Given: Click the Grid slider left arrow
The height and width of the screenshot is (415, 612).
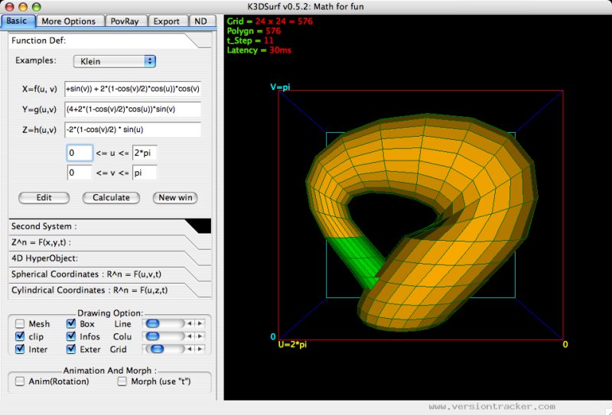Looking at the screenshot, I should [189, 349].
